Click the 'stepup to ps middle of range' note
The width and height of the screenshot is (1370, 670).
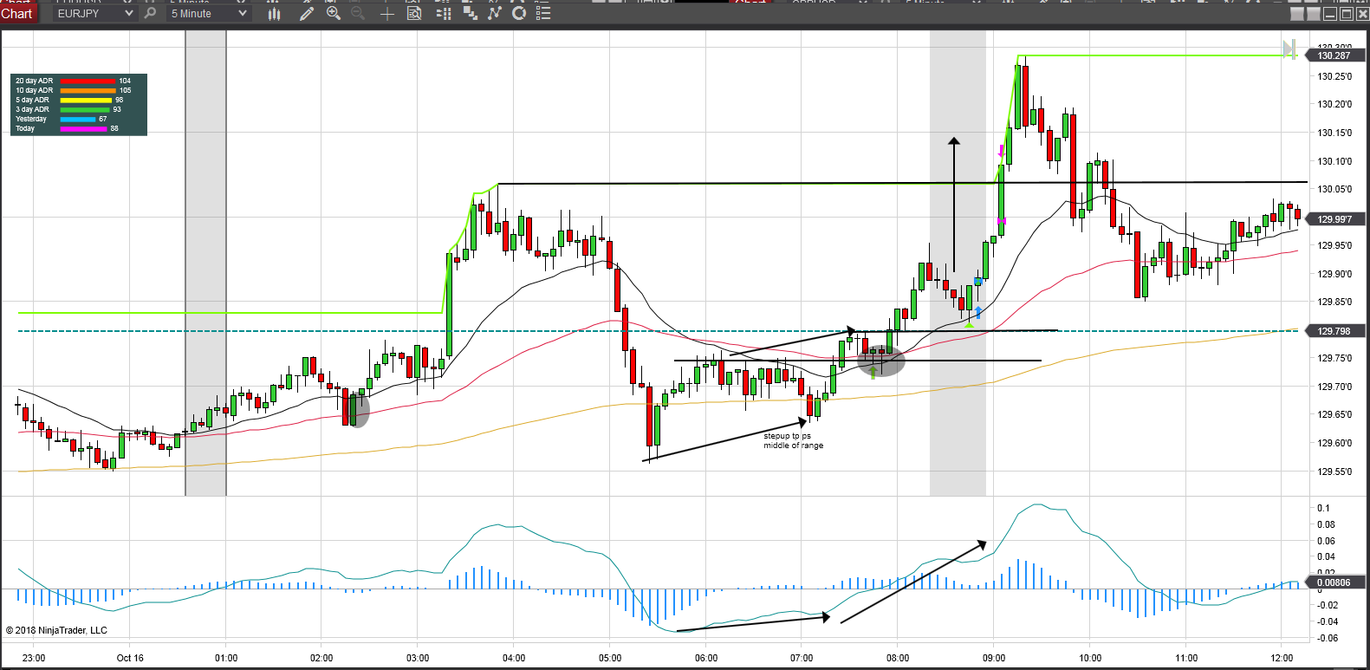[x=794, y=441]
